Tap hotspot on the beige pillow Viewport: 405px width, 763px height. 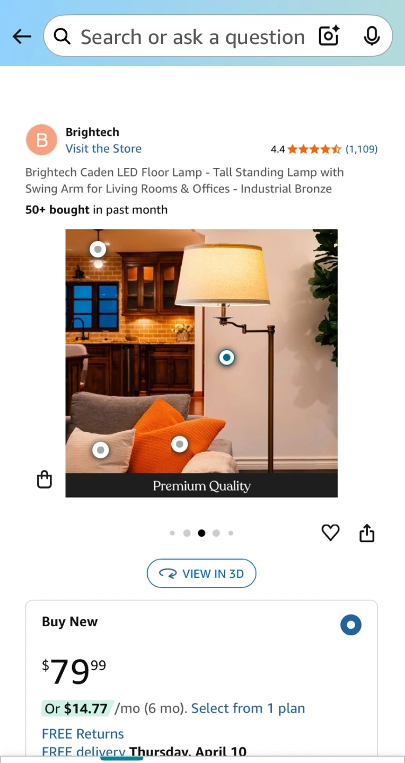click(100, 450)
